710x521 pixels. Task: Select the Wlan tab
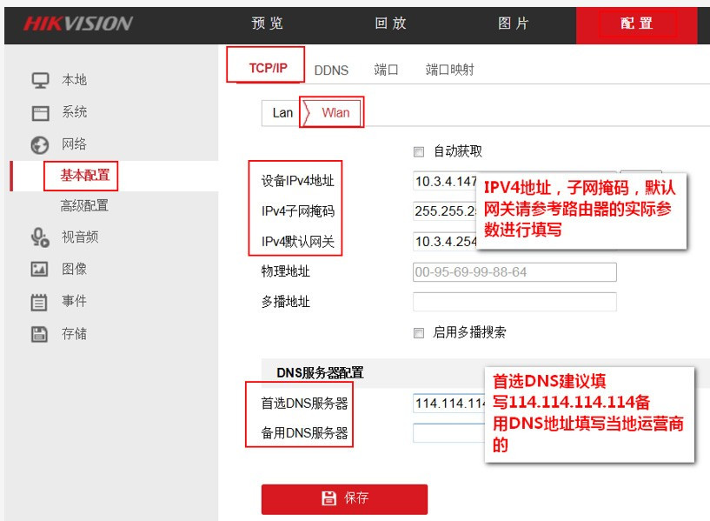click(x=335, y=113)
